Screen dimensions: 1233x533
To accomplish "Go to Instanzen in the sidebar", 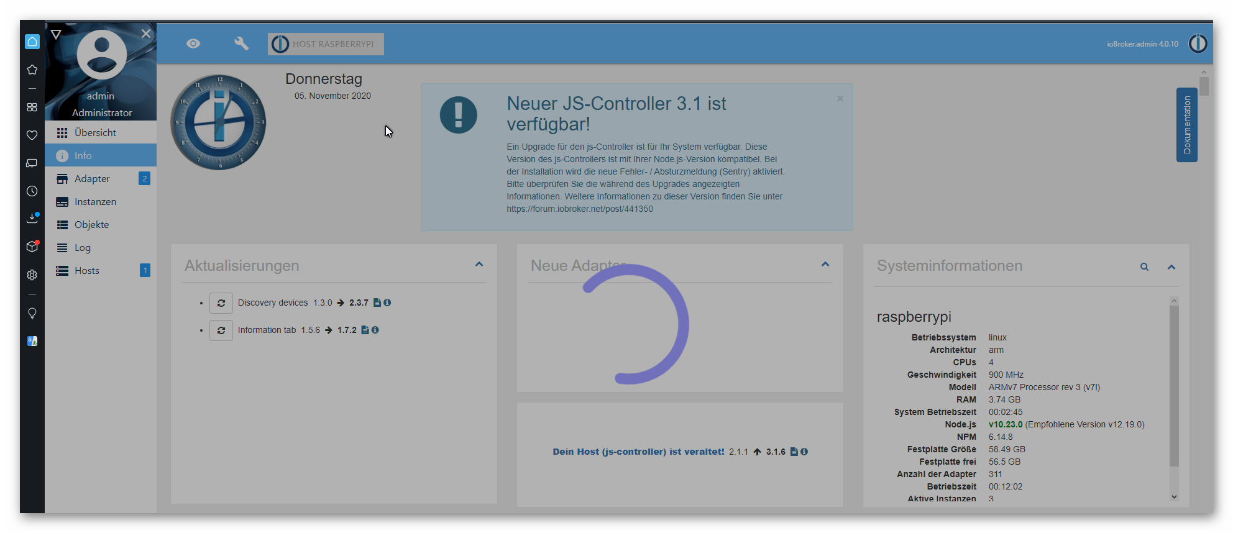I will [101, 201].
